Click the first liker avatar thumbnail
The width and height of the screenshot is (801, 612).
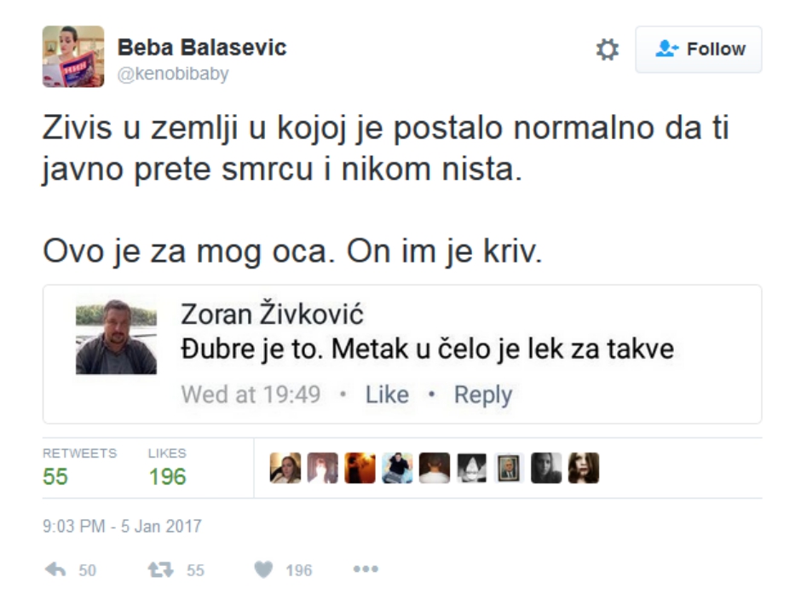coord(284,467)
